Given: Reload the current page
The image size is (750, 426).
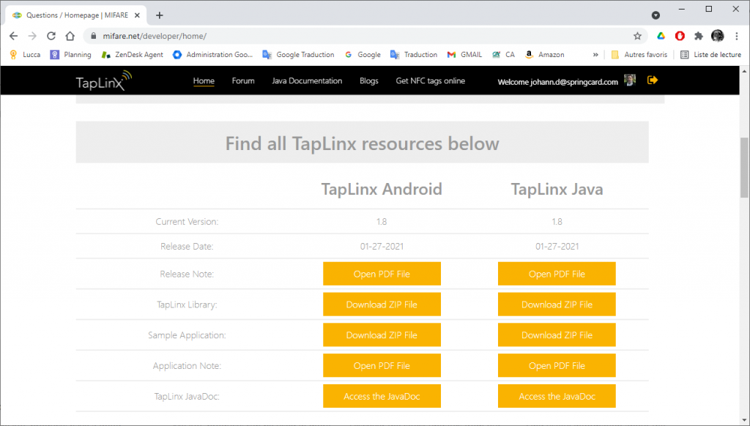Looking at the screenshot, I should coord(51,36).
